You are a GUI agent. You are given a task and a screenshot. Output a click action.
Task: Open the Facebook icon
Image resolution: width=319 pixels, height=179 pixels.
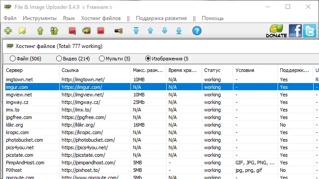point(295,31)
